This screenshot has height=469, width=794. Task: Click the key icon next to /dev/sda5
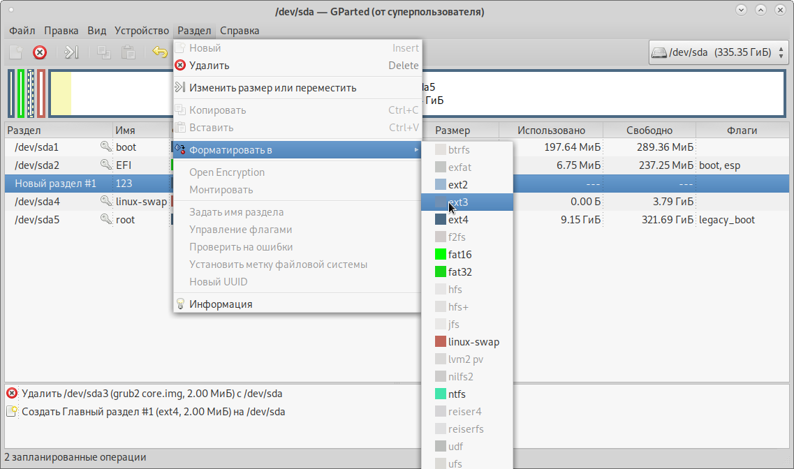pyautogui.click(x=106, y=220)
